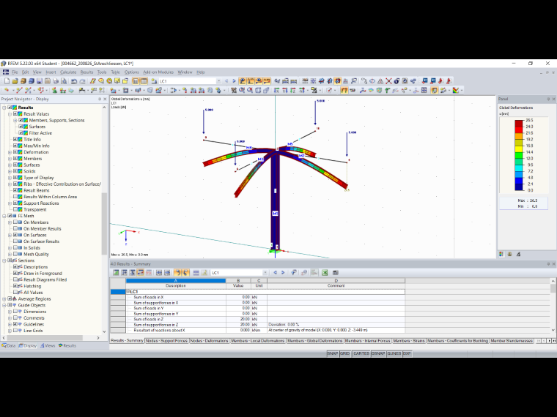Click green 12.0 color swatch in legend
Viewport: 557px width, 417px height.
pos(519,155)
